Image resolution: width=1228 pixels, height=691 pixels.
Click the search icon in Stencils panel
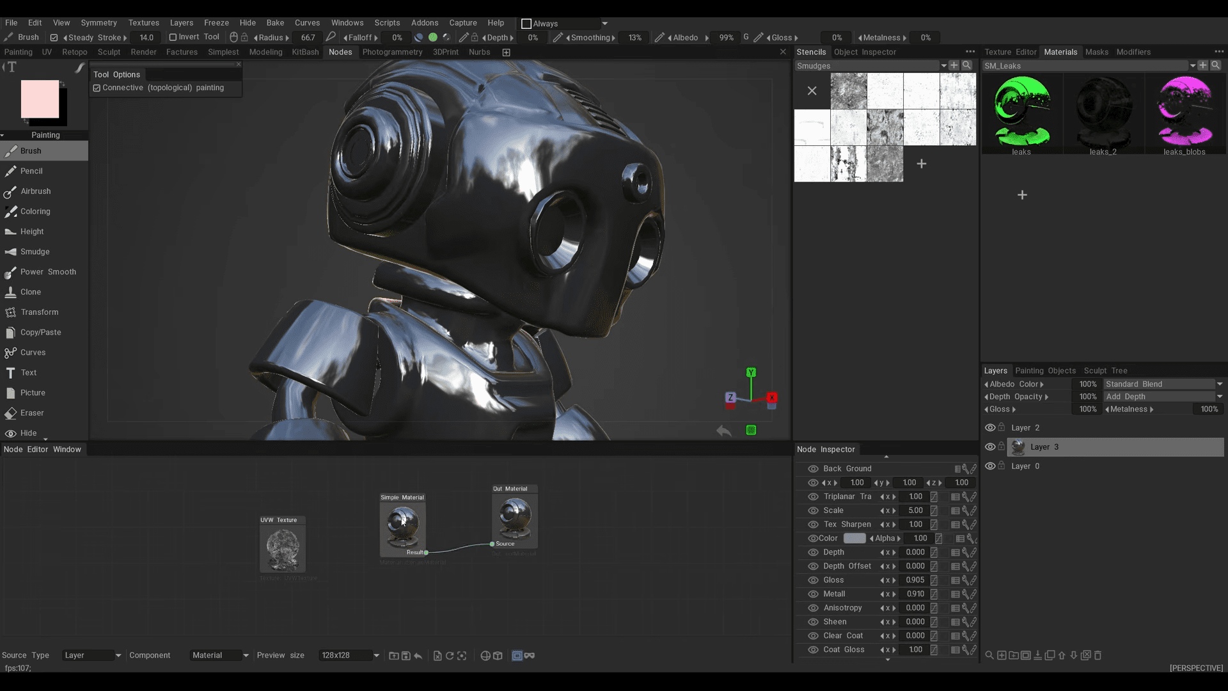[967, 65]
